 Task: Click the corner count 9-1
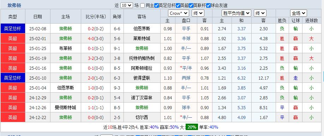pyautogui.click(x=117, y=49)
